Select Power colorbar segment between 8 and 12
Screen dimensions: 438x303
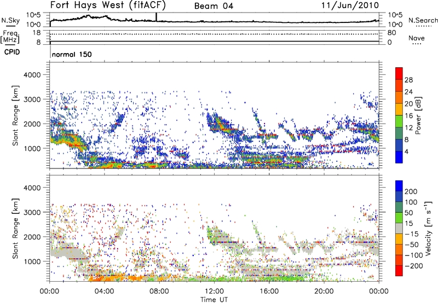(399, 133)
